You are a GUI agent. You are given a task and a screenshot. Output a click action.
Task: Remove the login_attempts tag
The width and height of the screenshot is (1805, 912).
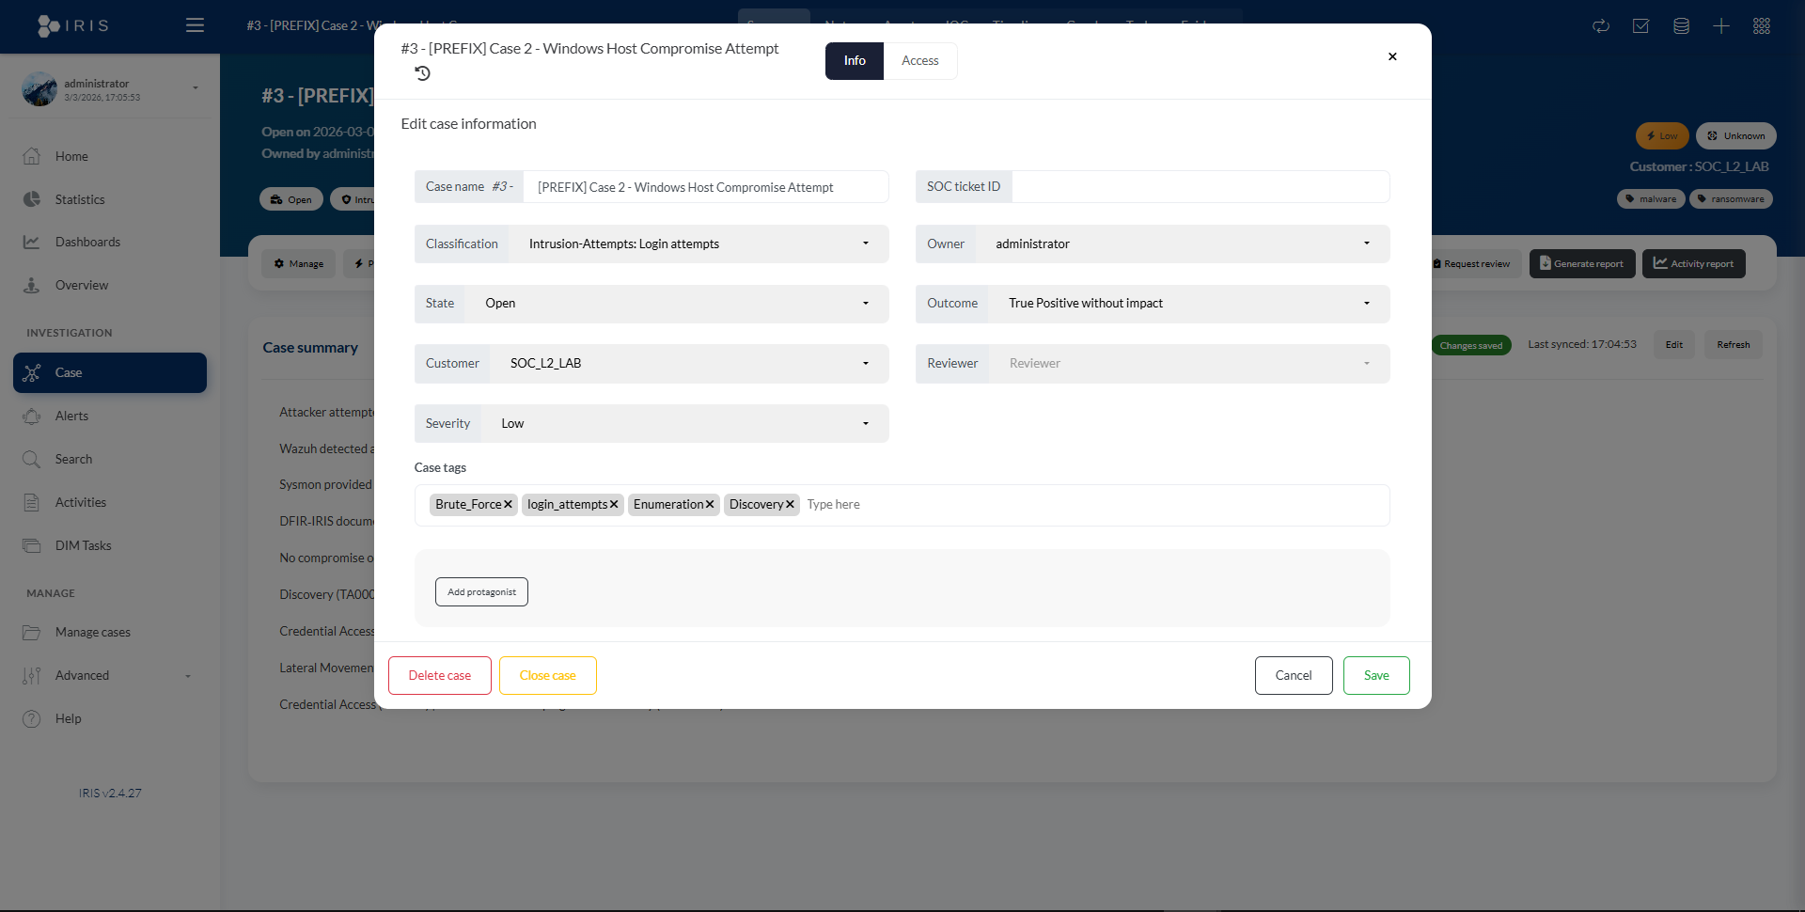pos(614,505)
